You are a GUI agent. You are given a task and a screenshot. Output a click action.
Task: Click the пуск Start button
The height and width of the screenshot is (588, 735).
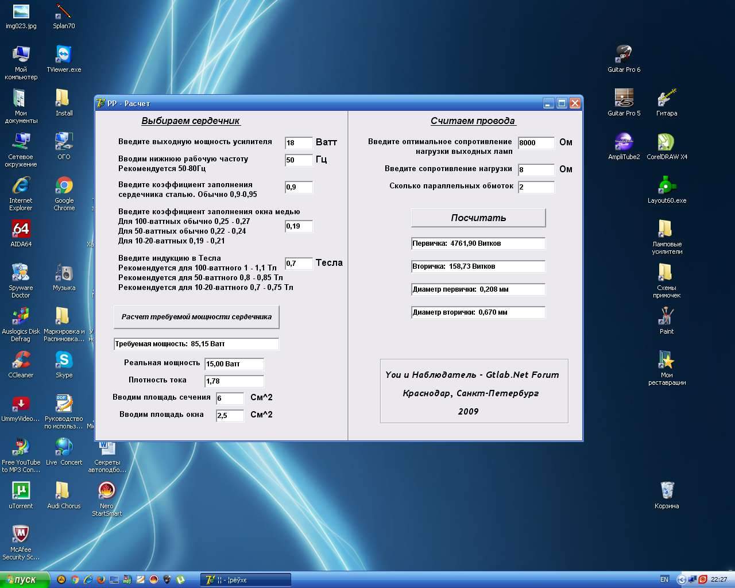point(25,580)
